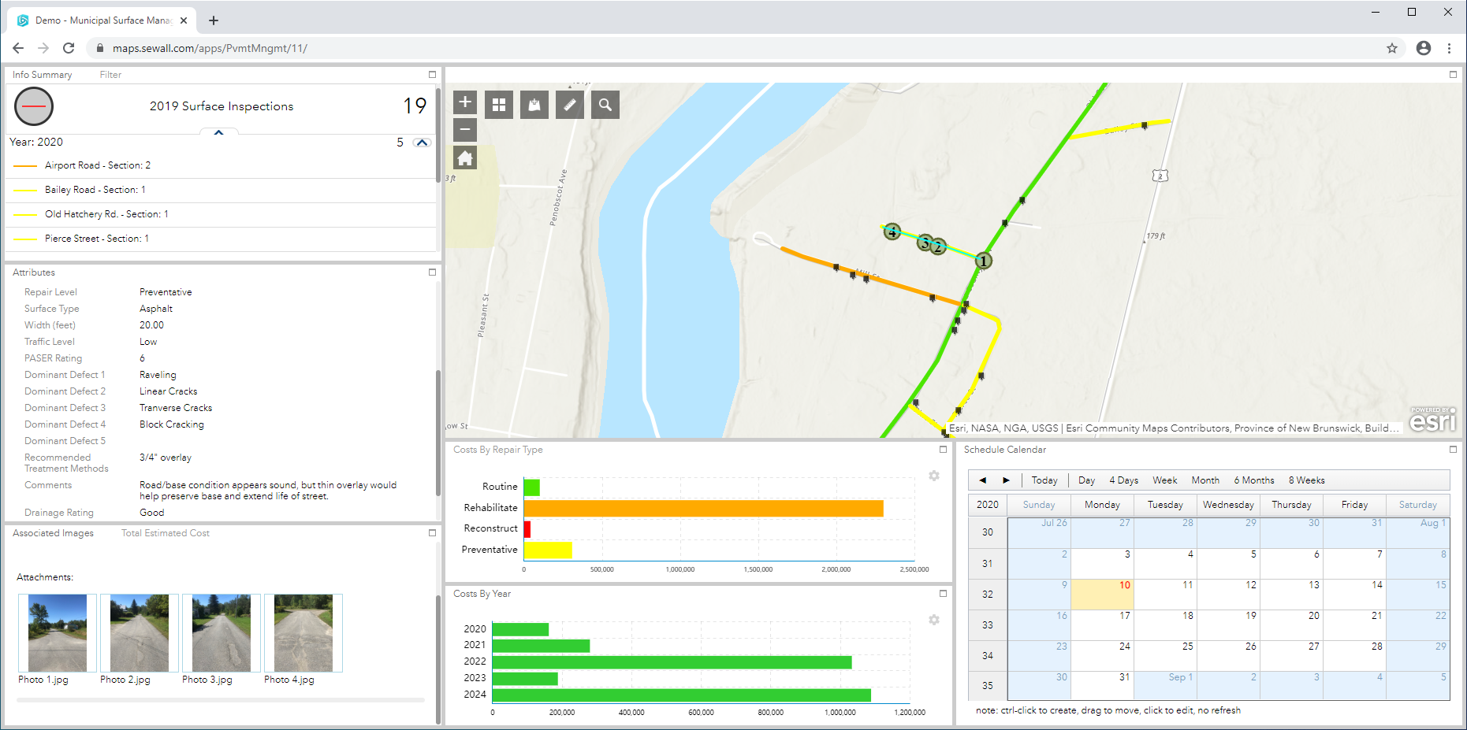Open settings gear on Costs By Repair Type chart
This screenshot has height=730, width=1467.
tap(934, 476)
